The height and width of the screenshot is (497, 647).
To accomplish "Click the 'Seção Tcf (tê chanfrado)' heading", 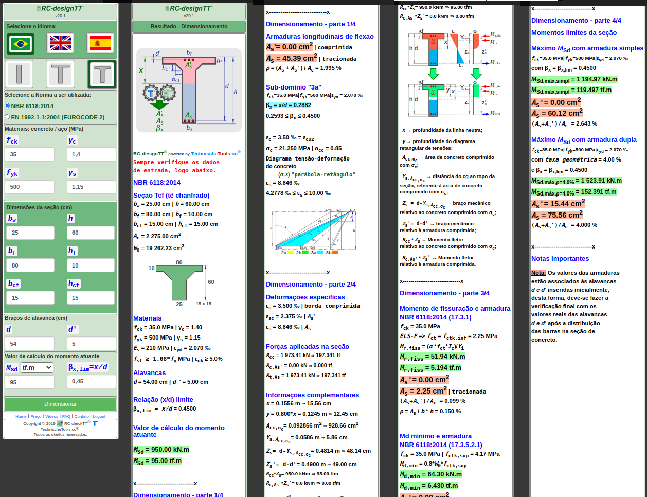I will point(171,195).
